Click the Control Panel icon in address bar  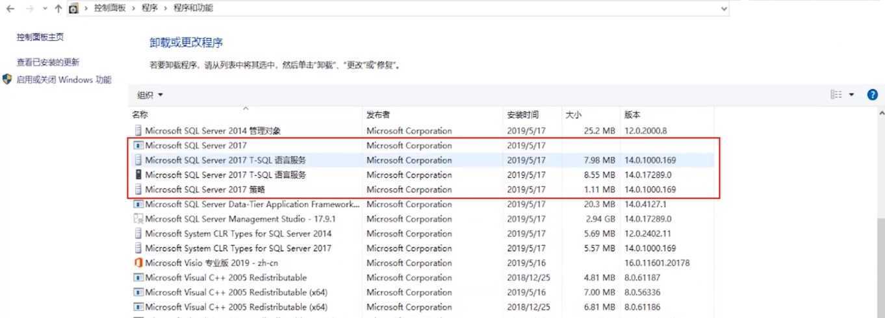click(x=73, y=9)
